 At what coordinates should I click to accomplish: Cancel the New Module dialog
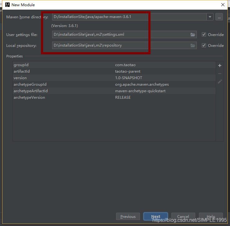[183, 216]
